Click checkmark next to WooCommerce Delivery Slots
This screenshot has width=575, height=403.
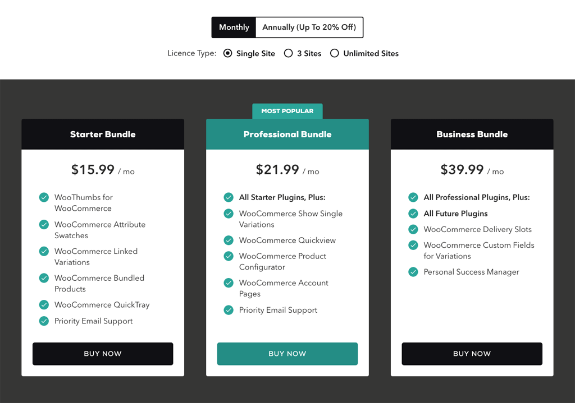click(413, 229)
